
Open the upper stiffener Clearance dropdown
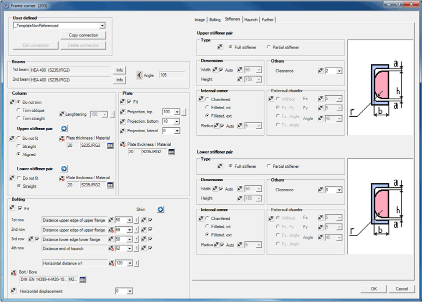pos(339,71)
